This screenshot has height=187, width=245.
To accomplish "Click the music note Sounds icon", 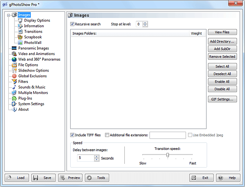I will coord(14,87).
